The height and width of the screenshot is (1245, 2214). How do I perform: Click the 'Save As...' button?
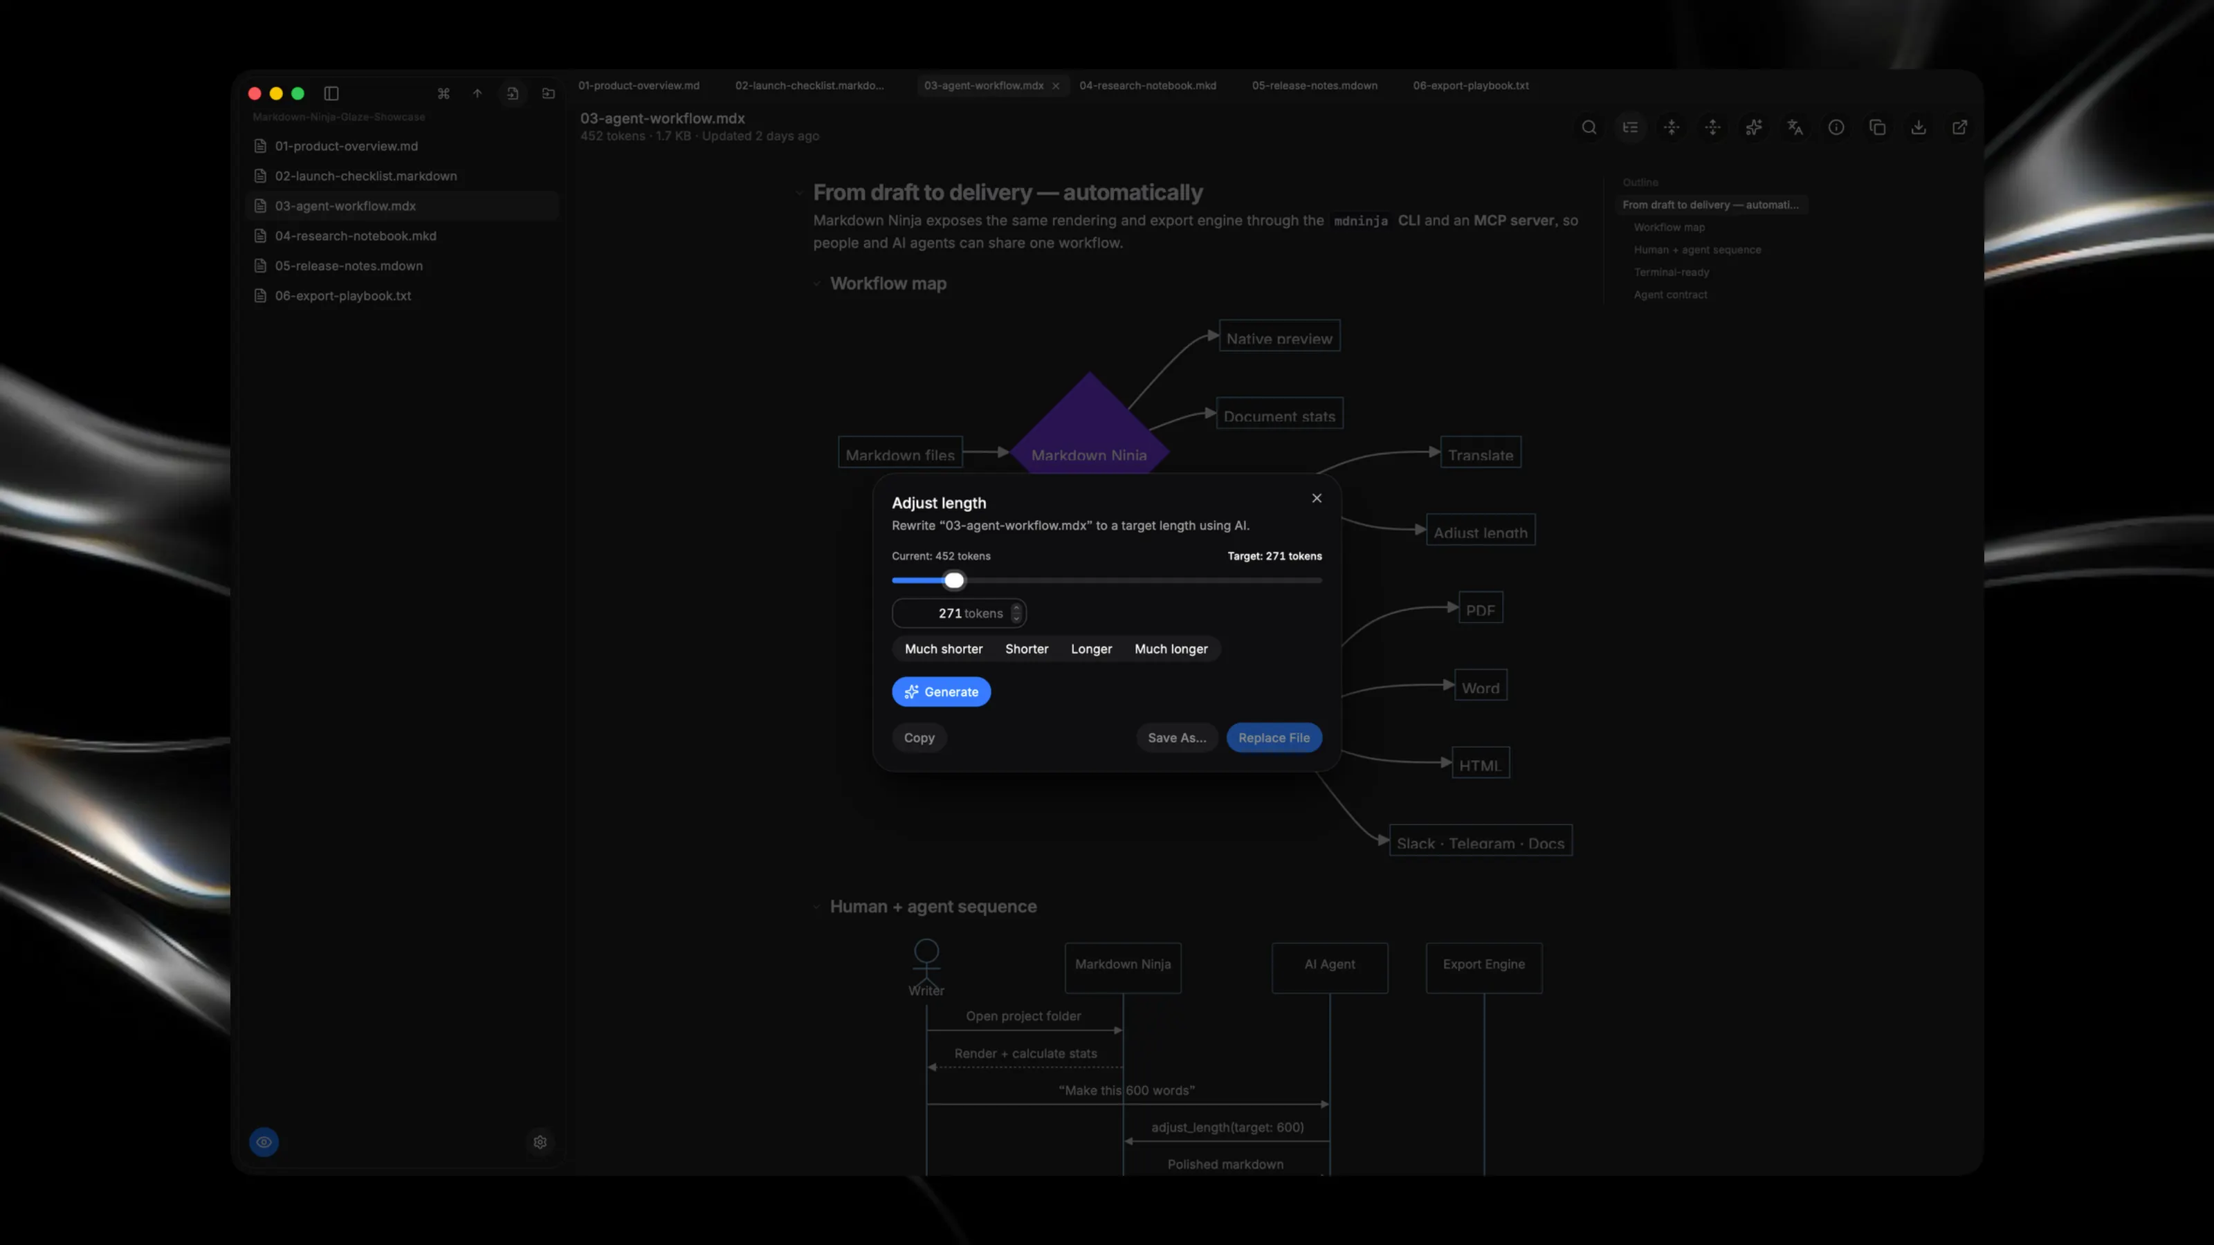point(1177,737)
